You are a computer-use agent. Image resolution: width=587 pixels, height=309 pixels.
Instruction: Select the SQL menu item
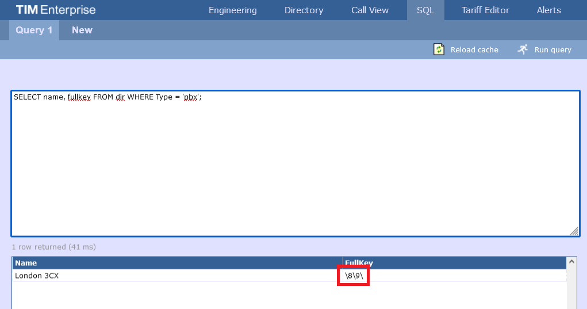pyautogui.click(x=425, y=10)
